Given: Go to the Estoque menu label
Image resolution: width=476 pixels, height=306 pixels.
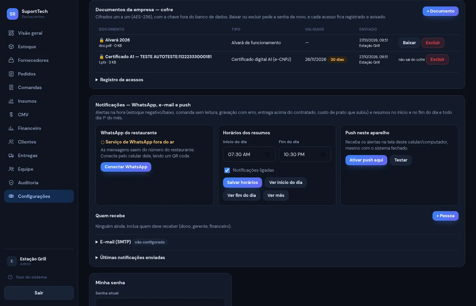Looking at the screenshot, I should point(27,47).
